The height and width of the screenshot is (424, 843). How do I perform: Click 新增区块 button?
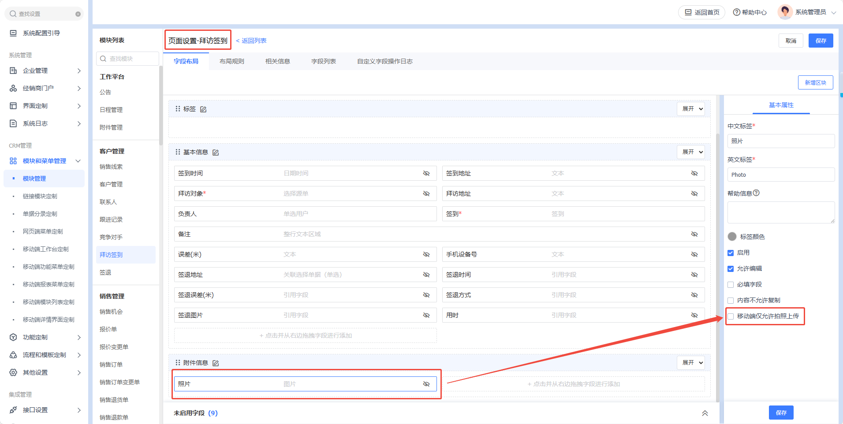[815, 82]
